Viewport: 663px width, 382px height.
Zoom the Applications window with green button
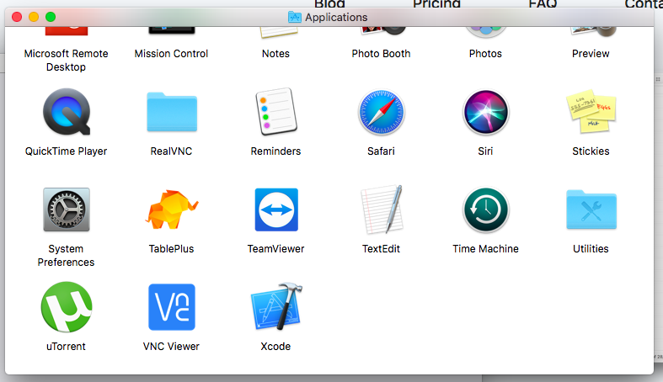pyautogui.click(x=51, y=17)
